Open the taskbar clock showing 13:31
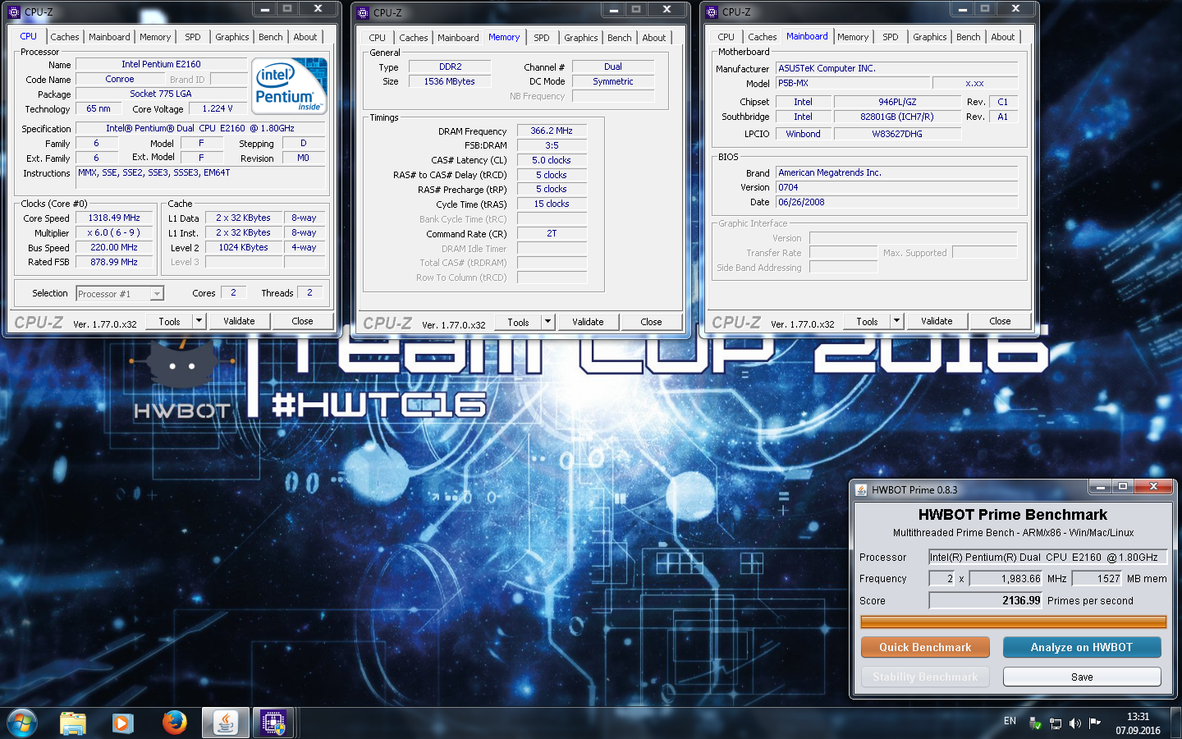This screenshot has width=1182, height=739. 1138,723
